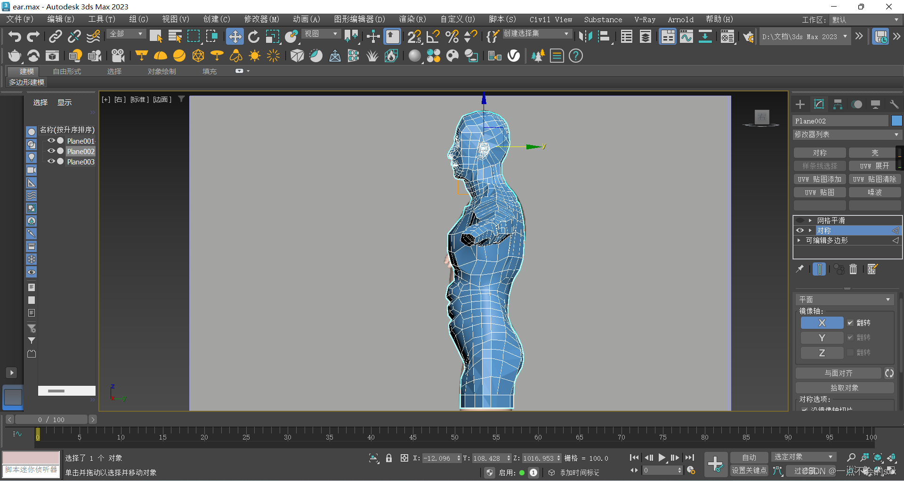This screenshot has width=904, height=481.
Task: Open the 平面 mirror type dropdown
Action: point(845,300)
